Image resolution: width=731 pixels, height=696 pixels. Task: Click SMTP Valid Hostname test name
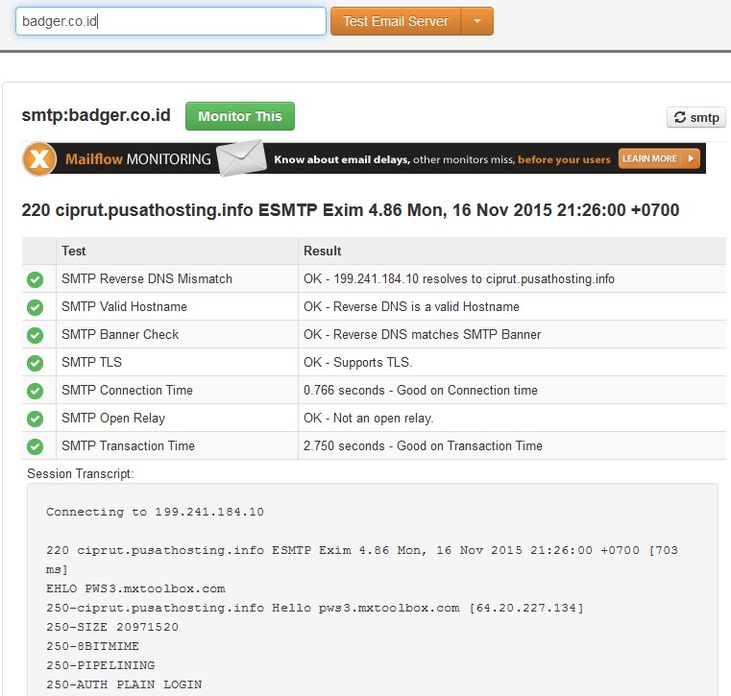[124, 306]
